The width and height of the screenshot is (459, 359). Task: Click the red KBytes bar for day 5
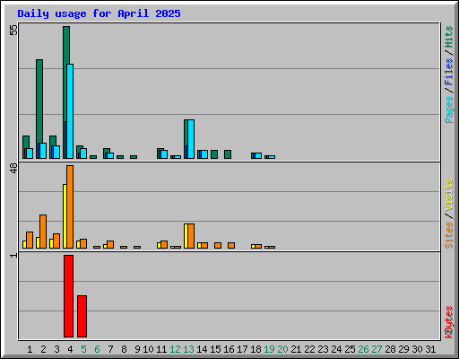[x=82, y=316]
